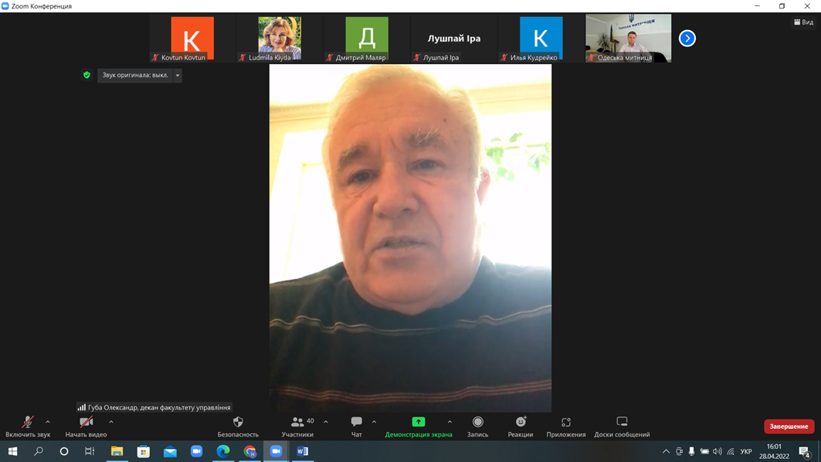
Task: Show hidden system tray icons
Action: coord(666,451)
